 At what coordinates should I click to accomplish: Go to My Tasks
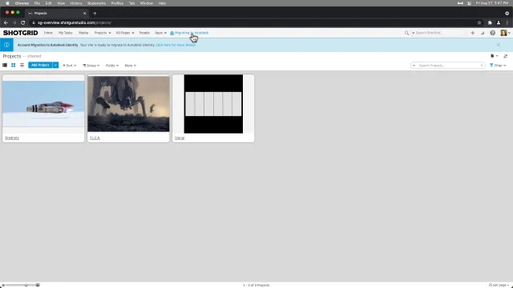click(65, 33)
